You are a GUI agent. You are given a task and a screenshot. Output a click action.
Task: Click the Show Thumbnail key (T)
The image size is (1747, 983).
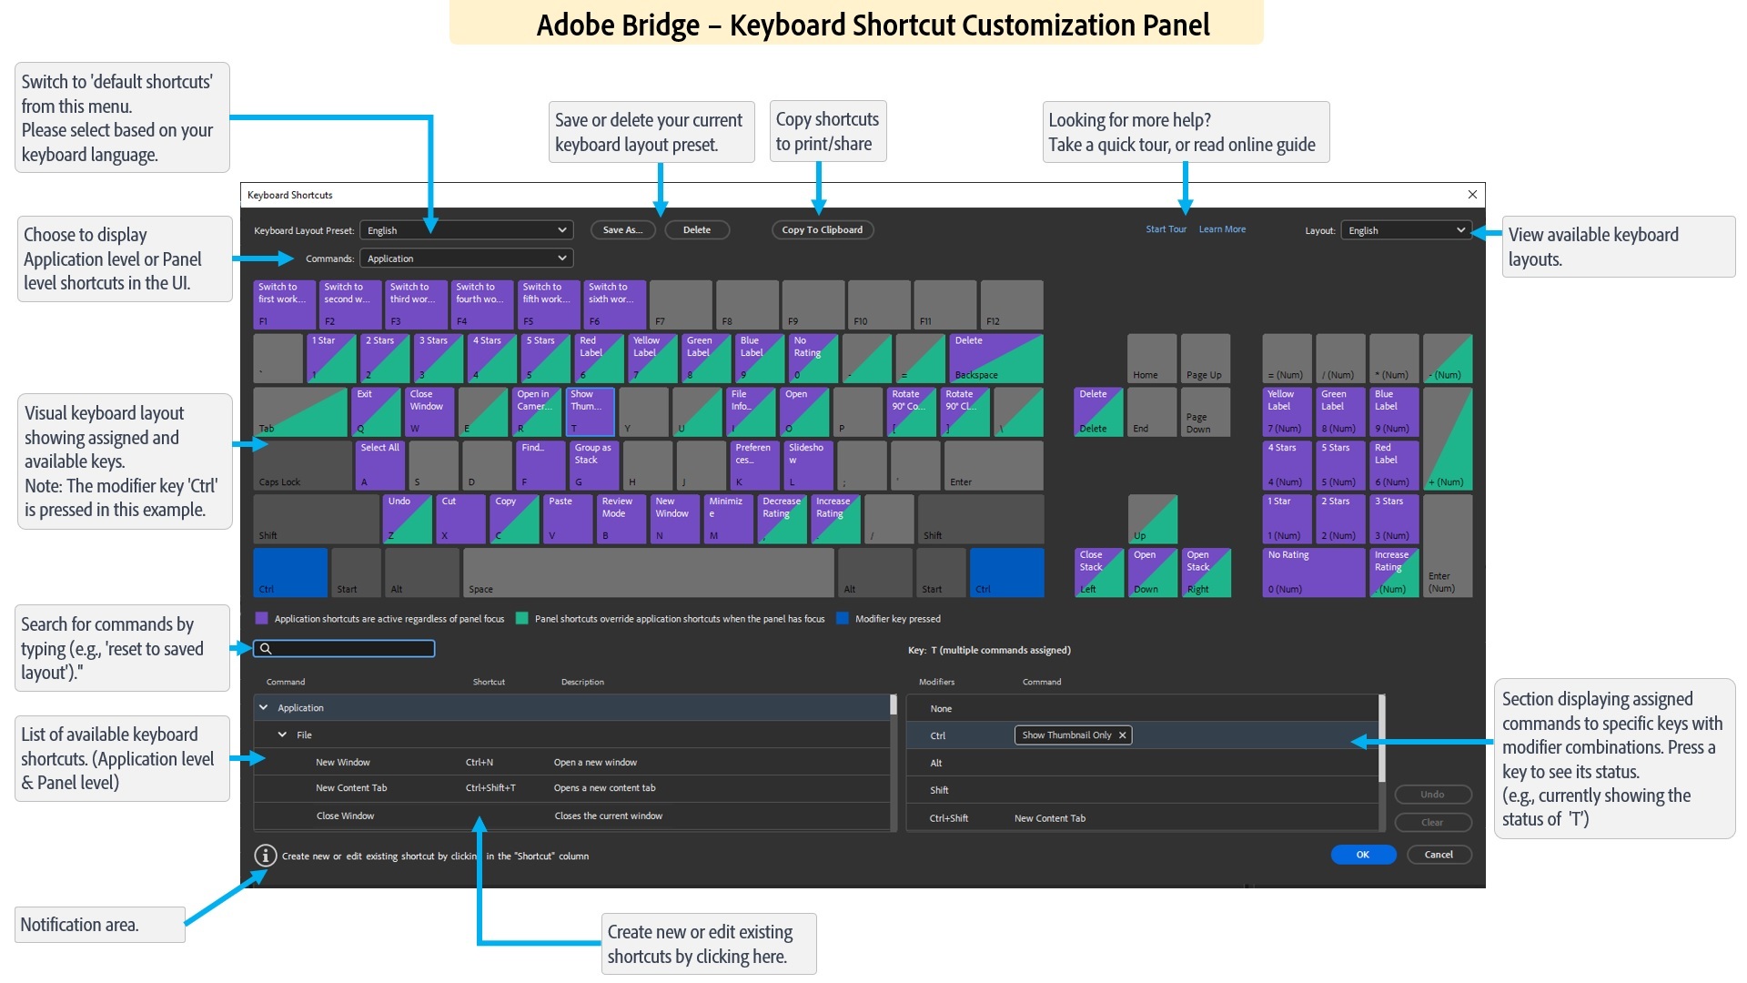590,411
